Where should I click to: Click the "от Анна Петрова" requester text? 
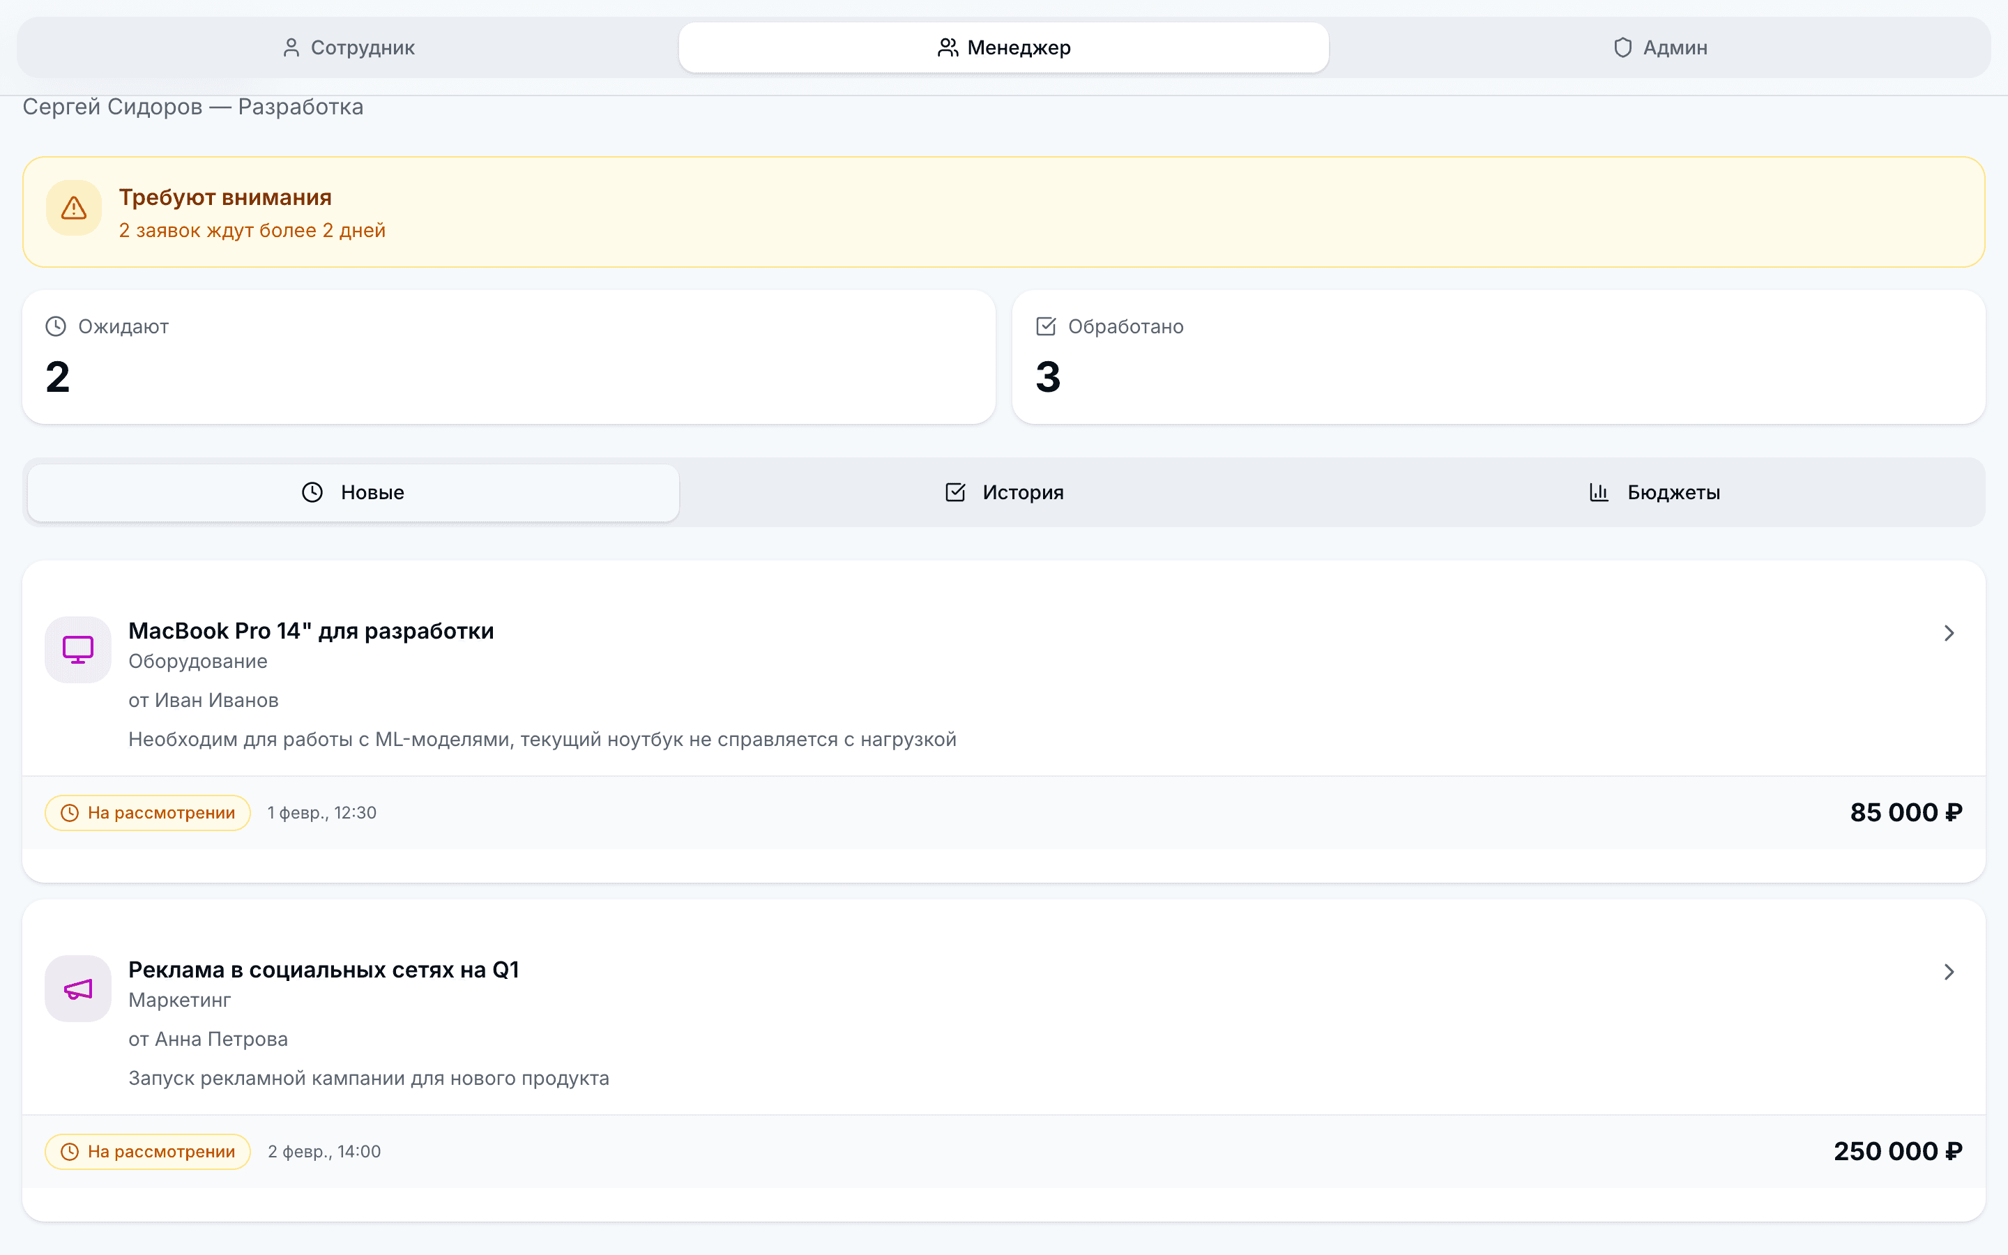[x=208, y=1039]
